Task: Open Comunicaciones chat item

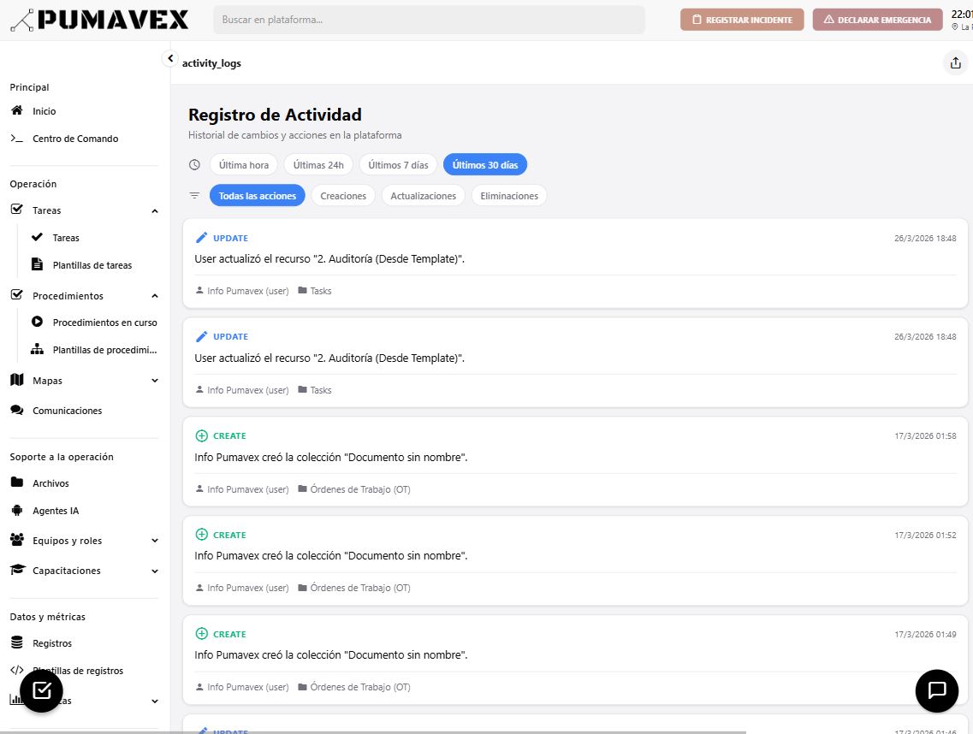Action: coord(67,411)
